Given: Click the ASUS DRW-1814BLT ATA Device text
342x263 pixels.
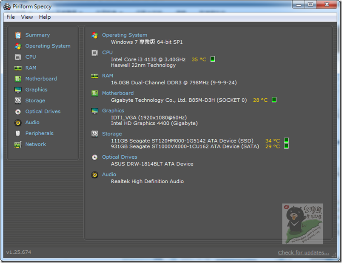Looking at the screenshot, I should coord(152,164).
